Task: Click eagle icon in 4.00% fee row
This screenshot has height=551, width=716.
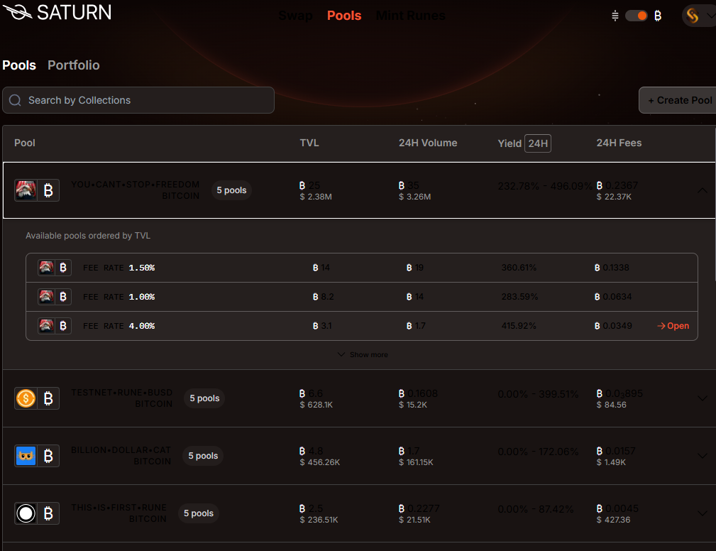Action: point(46,326)
